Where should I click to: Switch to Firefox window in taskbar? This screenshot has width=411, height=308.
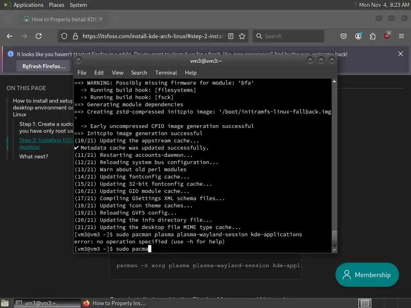click(x=114, y=303)
